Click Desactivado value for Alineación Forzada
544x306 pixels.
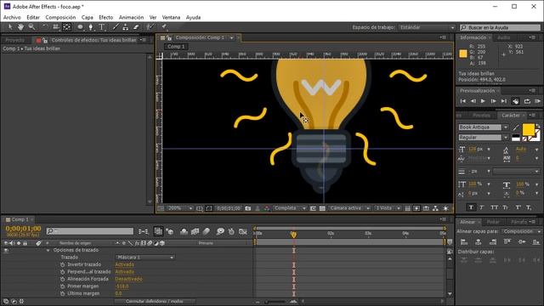[128, 280]
